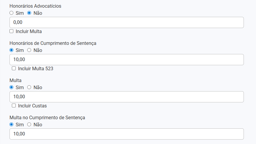Click the Multa section heading label
Image resolution: width=256 pixels, height=144 pixels.
[x=15, y=80]
